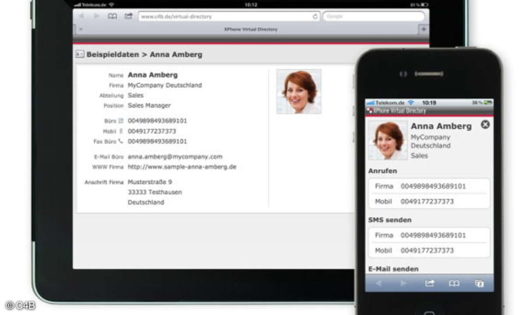Image resolution: width=525 pixels, height=315 pixels.
Task: Tap the battery icon in iPhone status bar
Action: (488, 103)
